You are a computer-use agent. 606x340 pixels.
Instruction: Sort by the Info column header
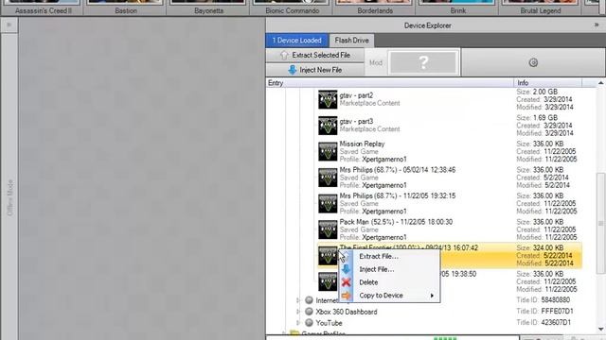pyautogui.click(x=548, y=83)
